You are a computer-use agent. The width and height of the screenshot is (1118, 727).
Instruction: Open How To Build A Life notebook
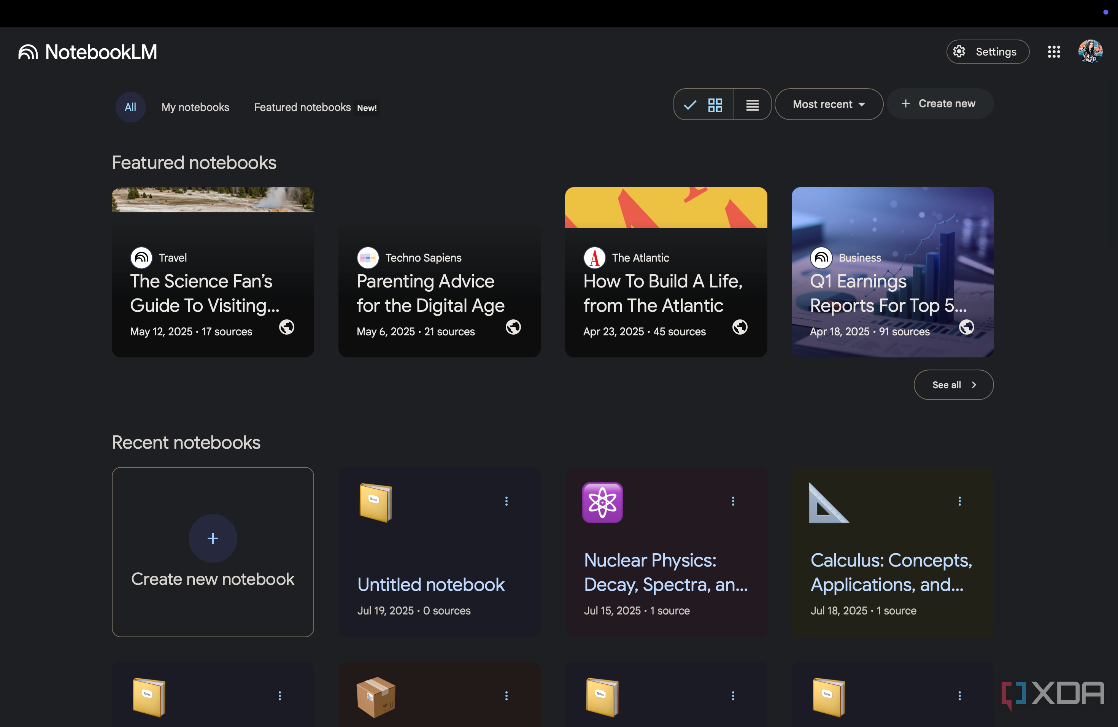[x=665, y=272]
